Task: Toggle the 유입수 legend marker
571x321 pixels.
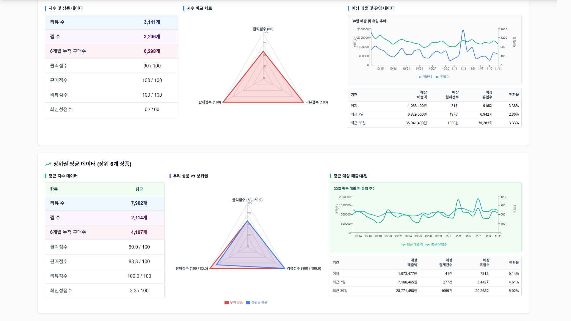Action: [437, 77]
